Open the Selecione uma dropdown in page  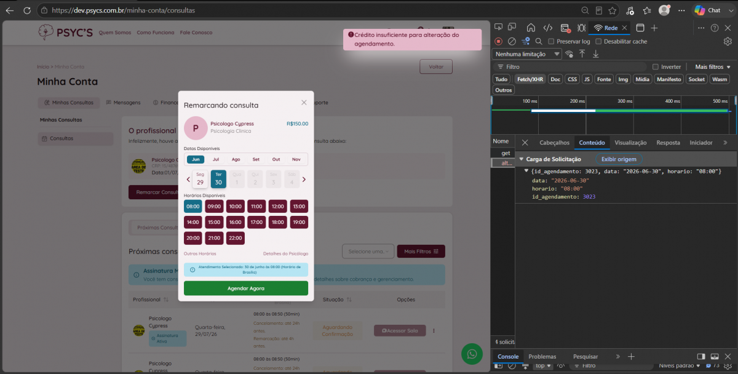[367, 251]
